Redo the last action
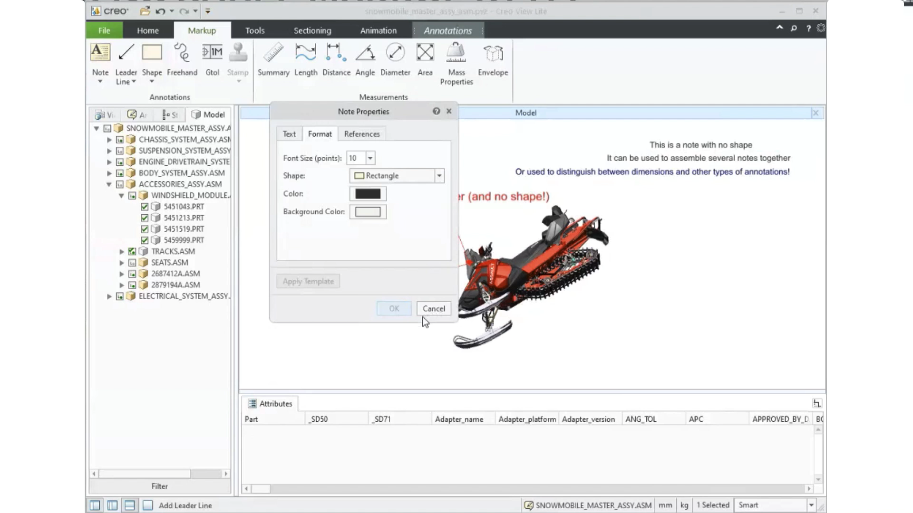The width and height of the screenshot is (913, 513). tap(184, 11)
